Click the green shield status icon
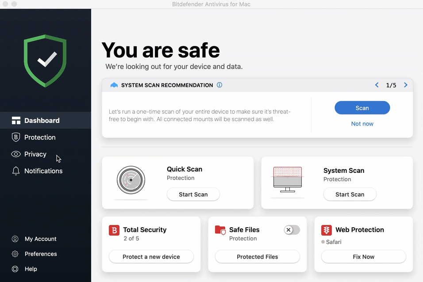 click(45, 61)
